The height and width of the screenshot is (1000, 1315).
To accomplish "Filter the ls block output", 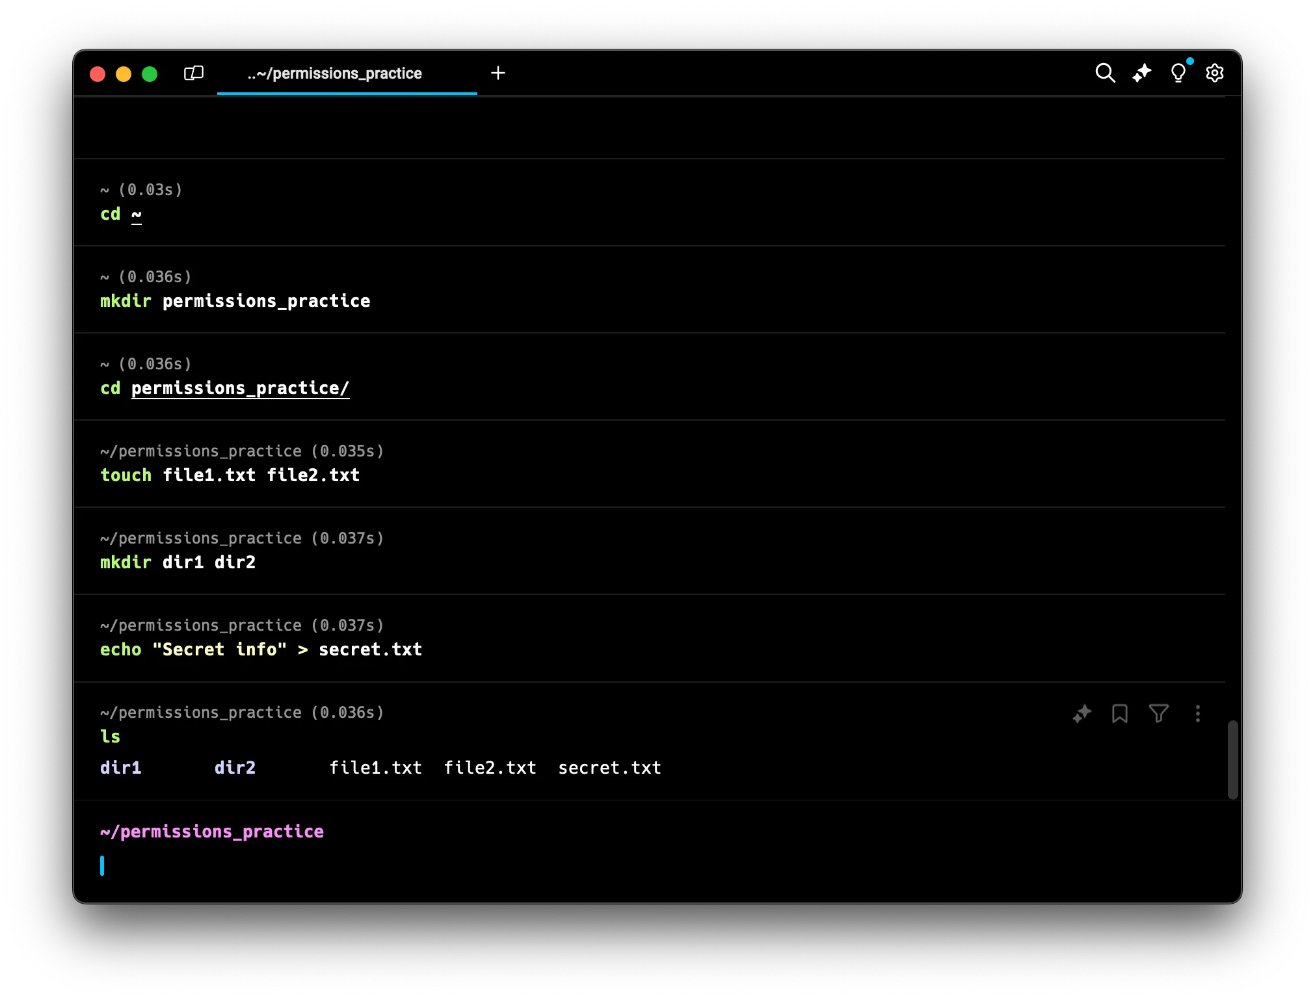I will click(1158, 714).
